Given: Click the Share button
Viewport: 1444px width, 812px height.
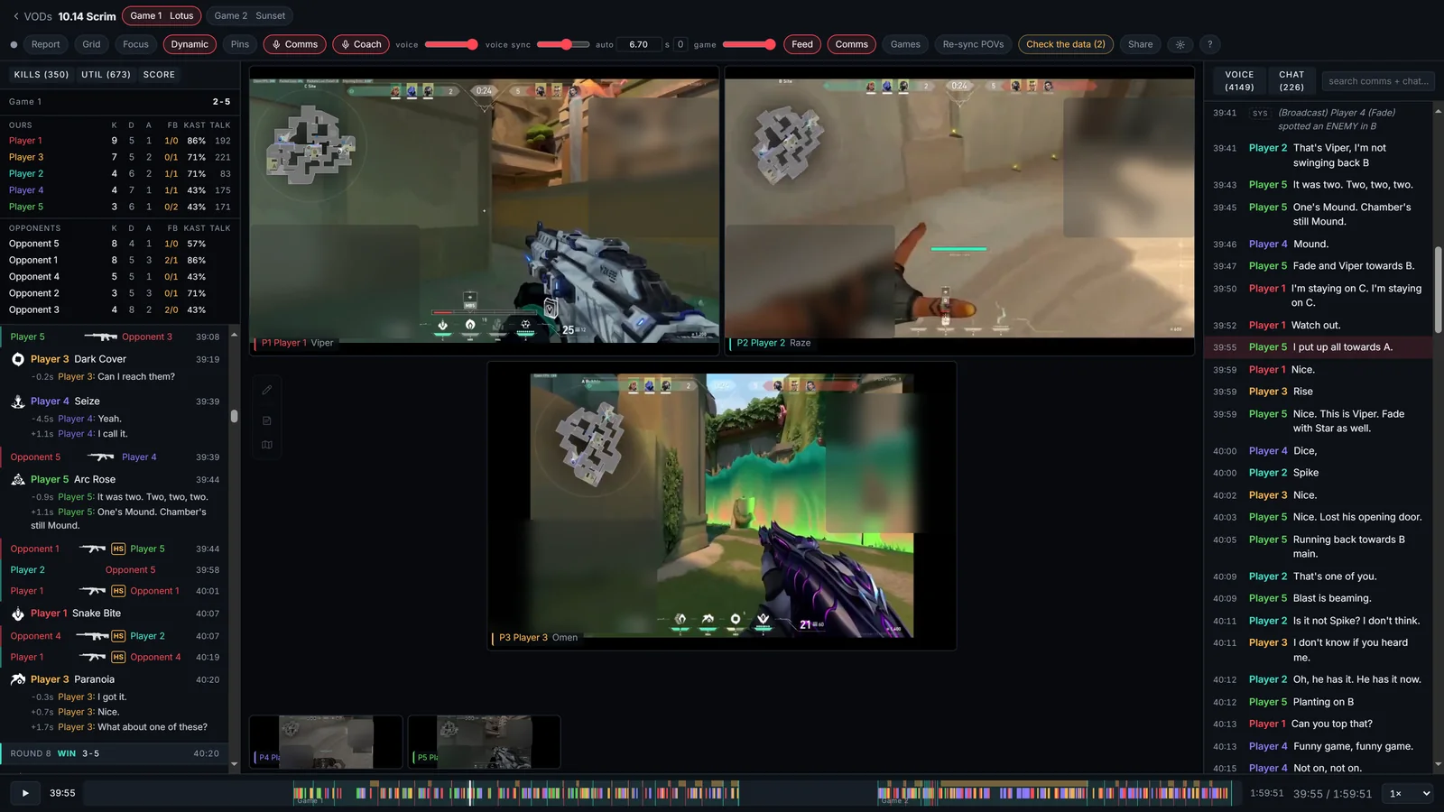Looking at the screenshot, I should pyautogui.click(x=1140, y=44).
